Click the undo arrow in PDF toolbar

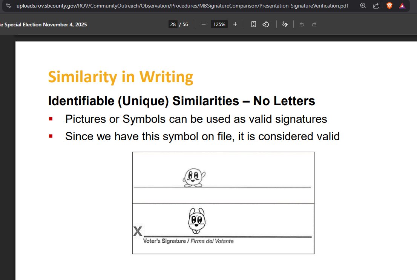pos(302,24)
